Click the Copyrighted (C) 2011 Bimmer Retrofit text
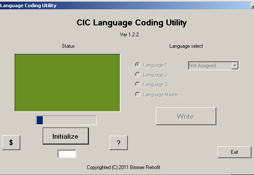The width and height of the screenshot is (254, 175). pos(124,167)
